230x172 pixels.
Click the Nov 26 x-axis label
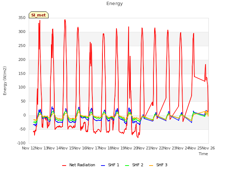(x=208, y=148)
